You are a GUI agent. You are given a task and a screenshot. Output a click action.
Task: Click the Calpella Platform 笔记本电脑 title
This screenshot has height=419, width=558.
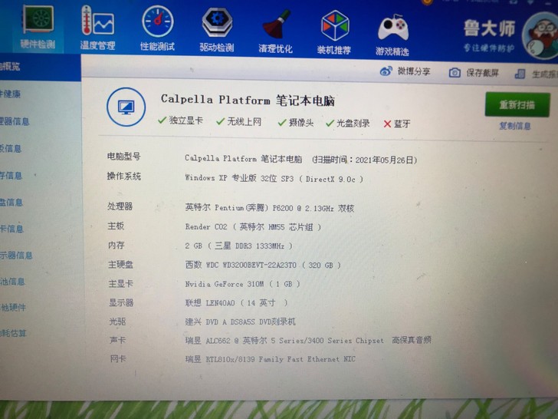(x=248, y=100)
